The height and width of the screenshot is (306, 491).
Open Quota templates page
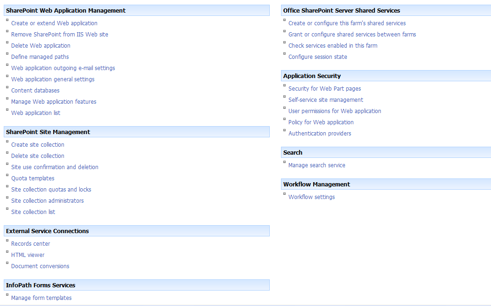pos(33,178)
